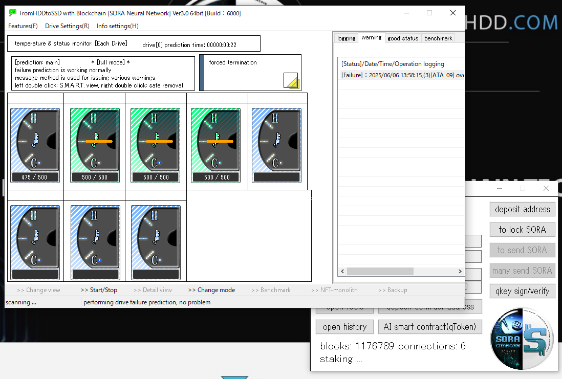Click the drive[0] prediction time text

click(189, 45)
